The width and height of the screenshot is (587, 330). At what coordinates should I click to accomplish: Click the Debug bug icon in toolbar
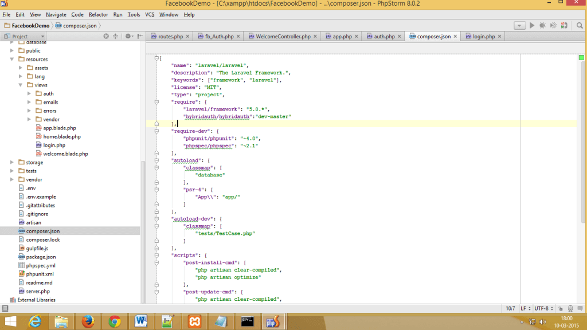pos(542,25)
